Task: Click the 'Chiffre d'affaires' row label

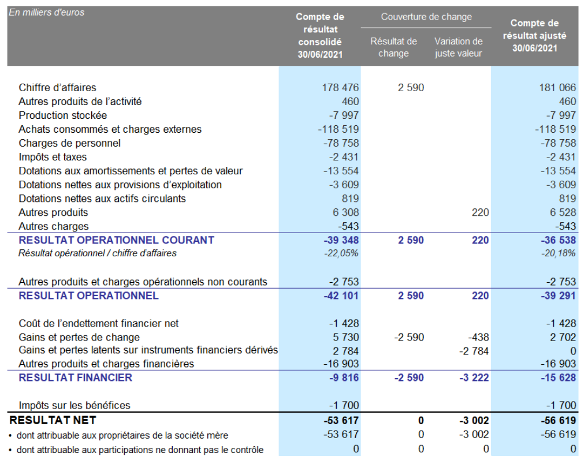Action: pyautogui.click(x=57, y=88)
